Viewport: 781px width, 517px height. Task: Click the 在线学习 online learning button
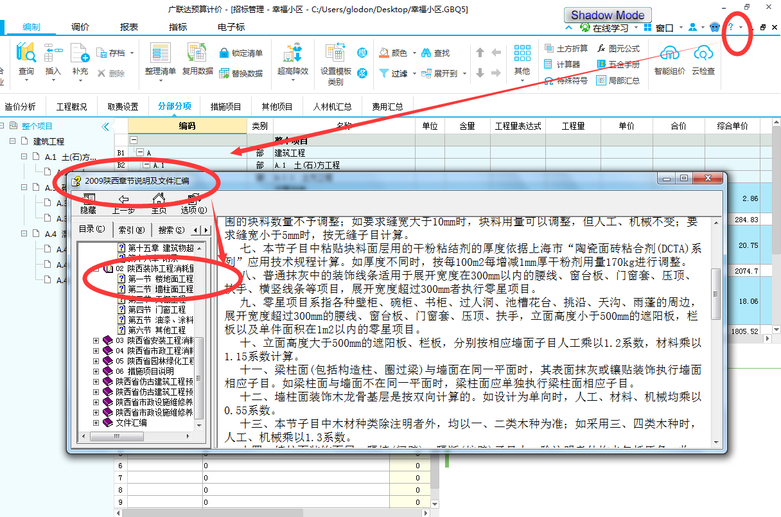[x=604, y=28]
